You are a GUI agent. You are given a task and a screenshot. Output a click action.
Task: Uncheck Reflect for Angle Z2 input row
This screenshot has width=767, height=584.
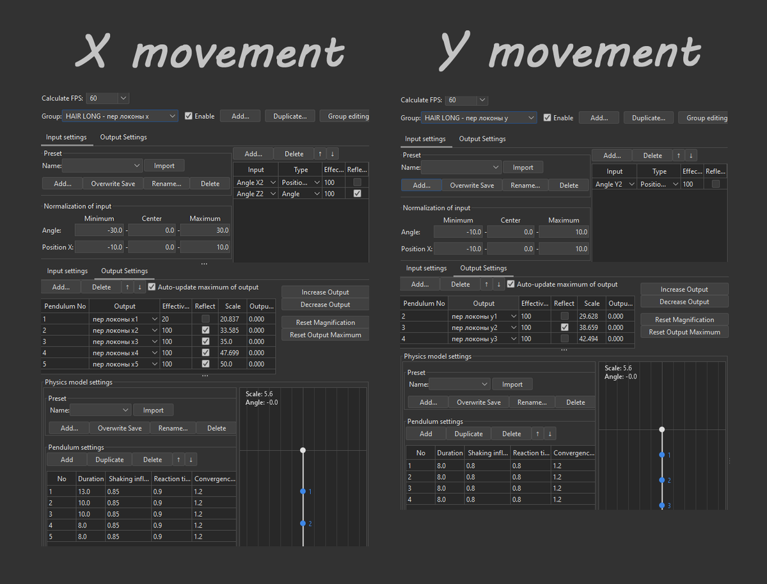click(x=358, y=194)
